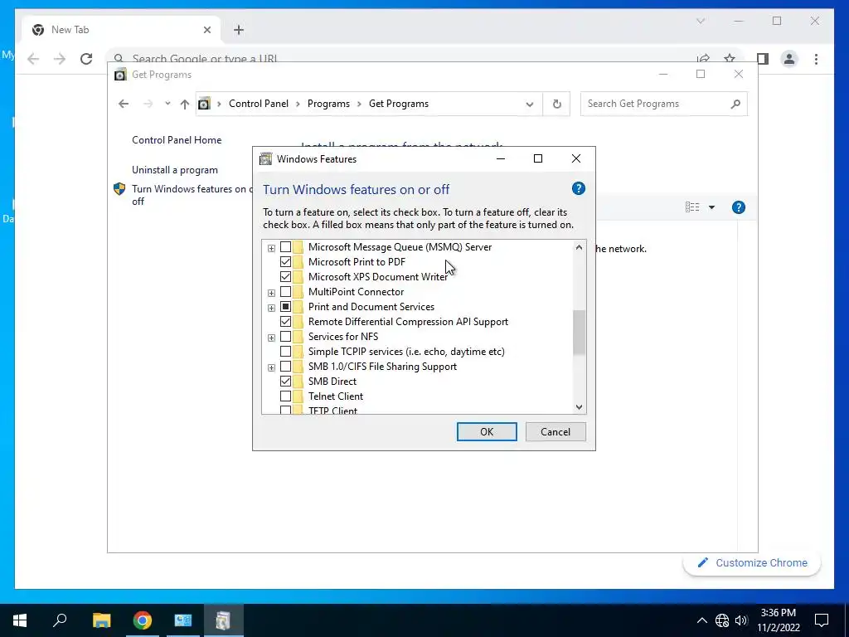Open the Chrome three-dot menu
The image size is (849, 637).
pos(816,59)
